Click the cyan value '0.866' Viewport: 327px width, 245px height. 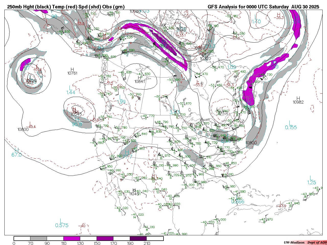(238, 202)
